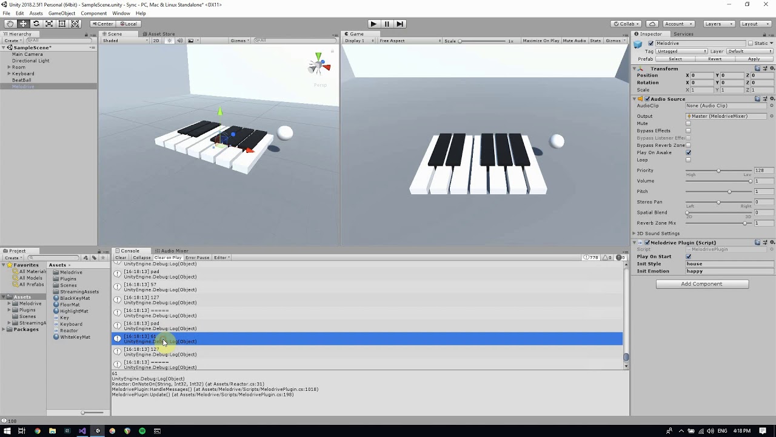
Task: Pick Output mixer with object picker circle
Action: (771, 116)
